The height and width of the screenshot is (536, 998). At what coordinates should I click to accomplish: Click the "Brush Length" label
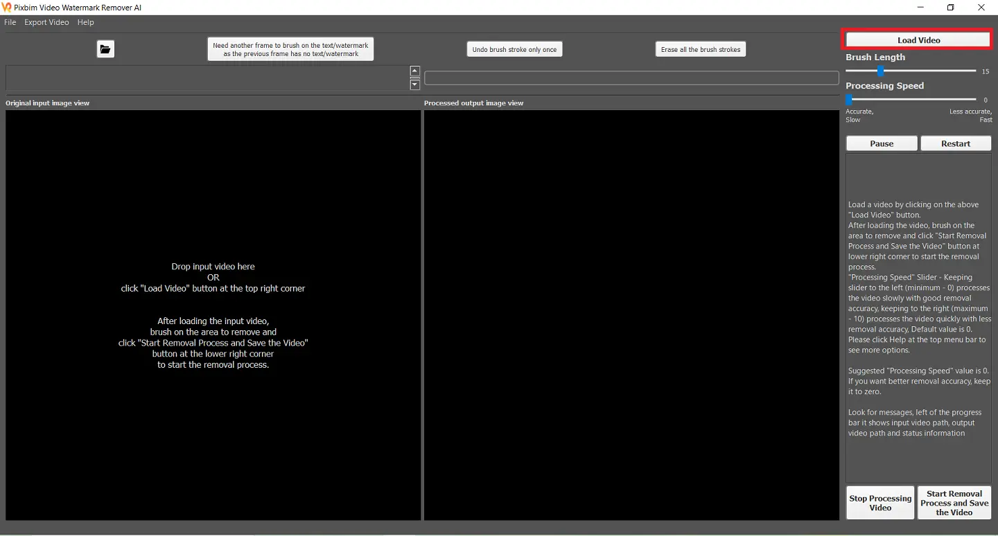875,57
